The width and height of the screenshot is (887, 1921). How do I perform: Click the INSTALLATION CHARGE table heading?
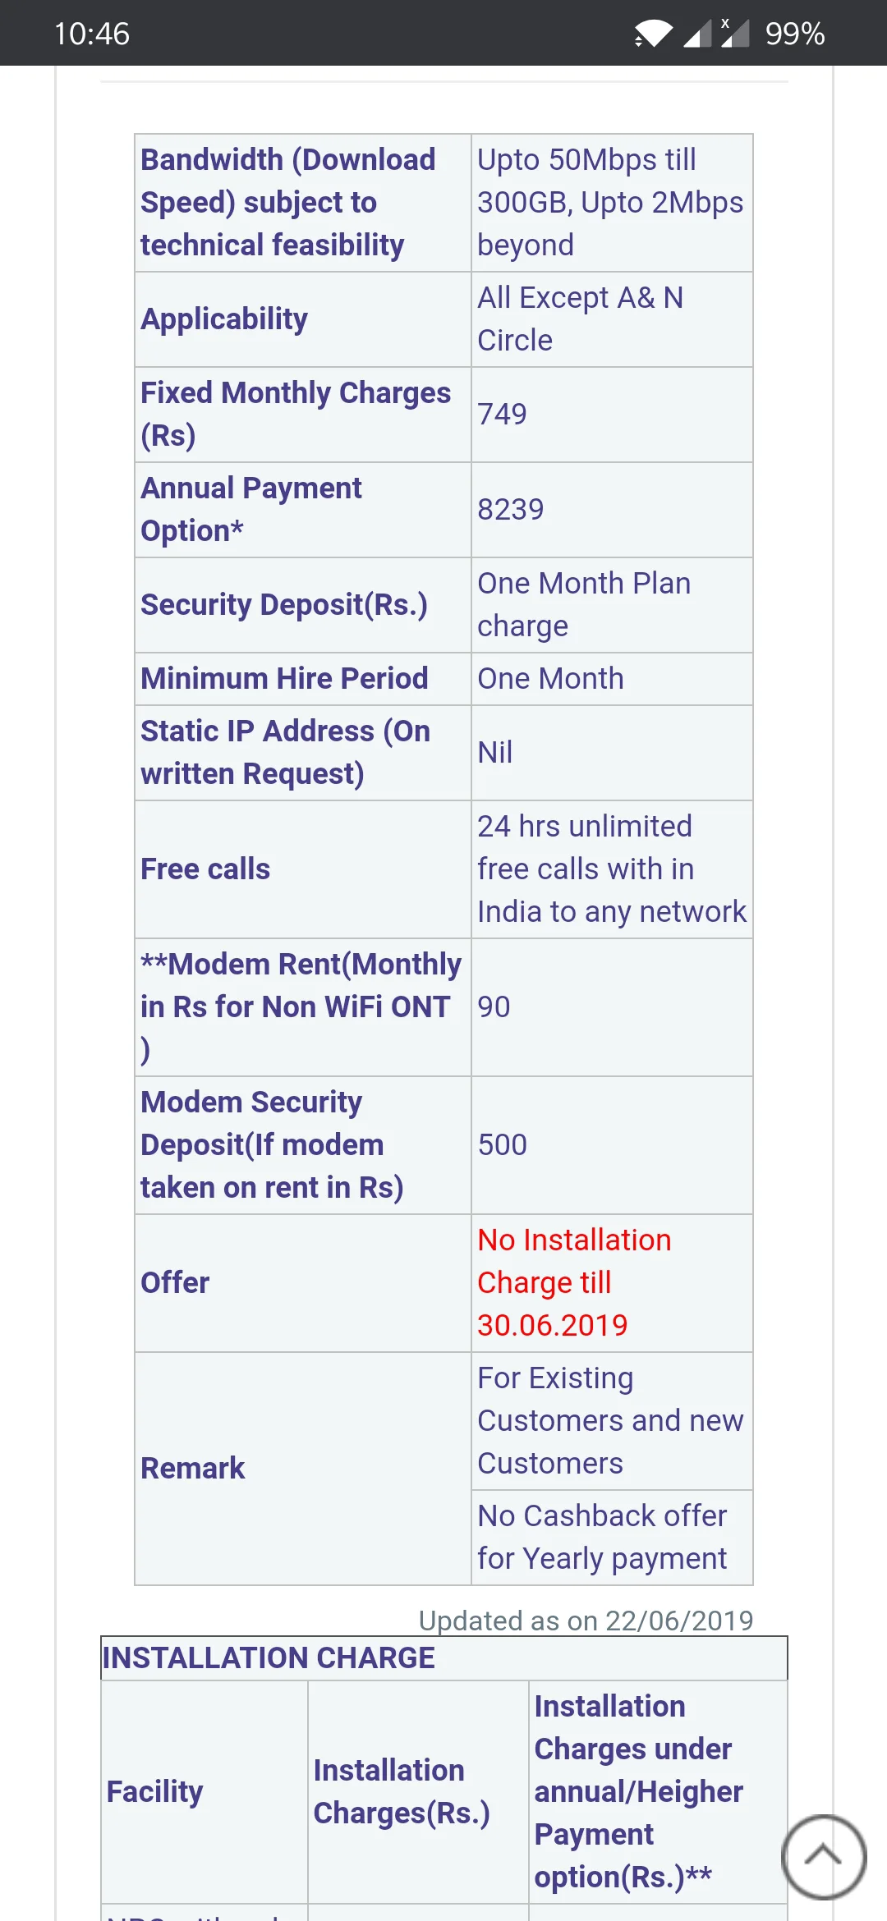coord(269,1657)
